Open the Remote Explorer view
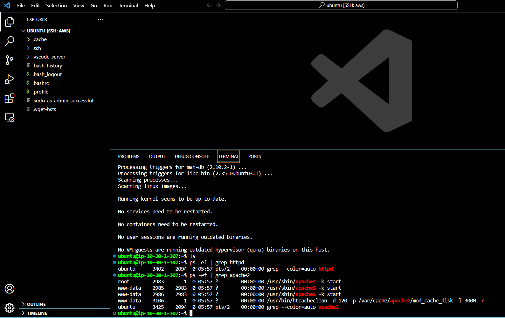This screenshot has width=505, height=318. (x=10, y=118)
